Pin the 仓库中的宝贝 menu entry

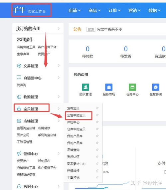click(x=97, y=129)
